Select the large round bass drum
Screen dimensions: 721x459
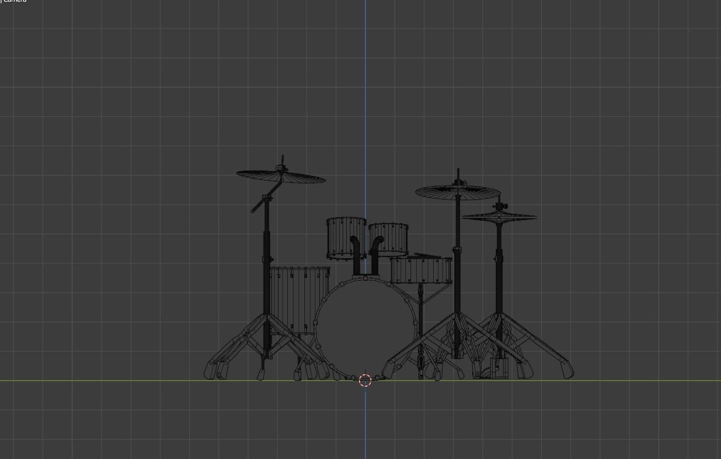tap(367, 328)
